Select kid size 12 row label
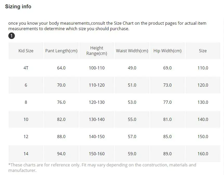 click(26, 137)
